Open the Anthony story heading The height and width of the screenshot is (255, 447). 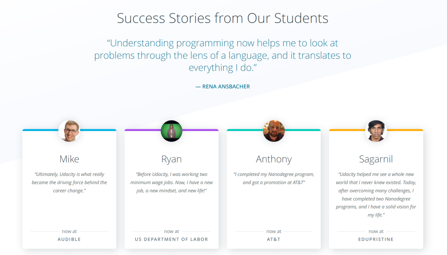click(x=274, y=159)
